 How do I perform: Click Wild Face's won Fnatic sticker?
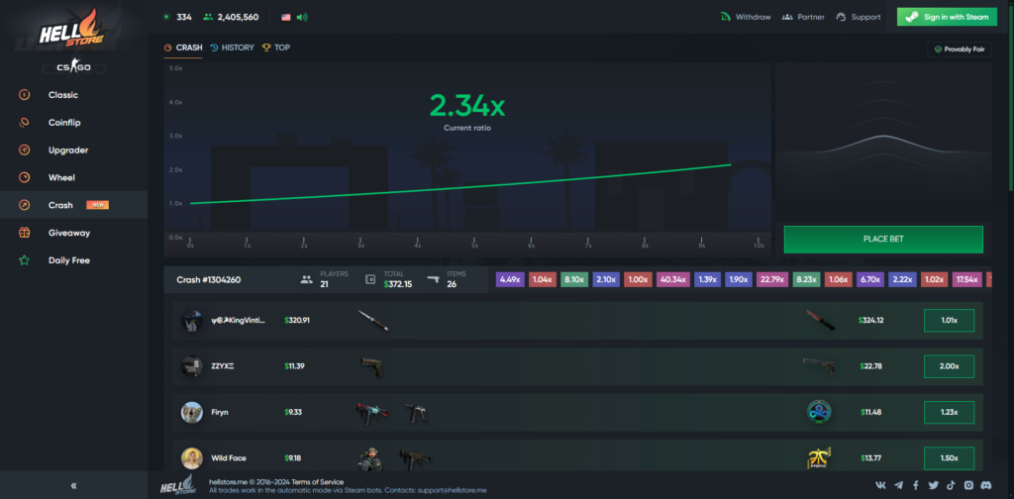tap(819, 457)
